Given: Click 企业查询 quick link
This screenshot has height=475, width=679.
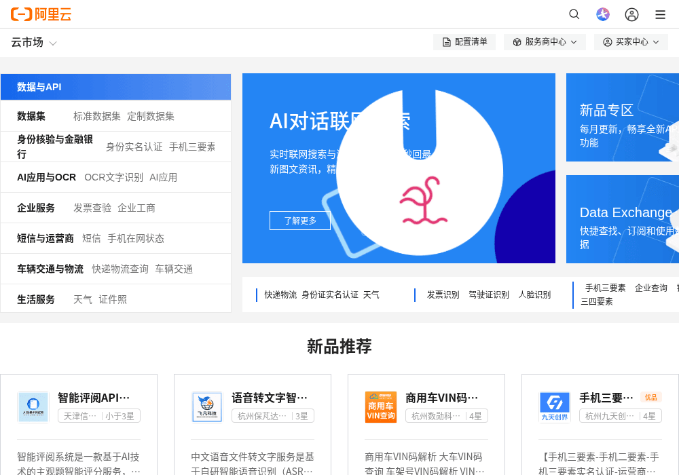Looking at the screenshot, I should pos(651,288).
